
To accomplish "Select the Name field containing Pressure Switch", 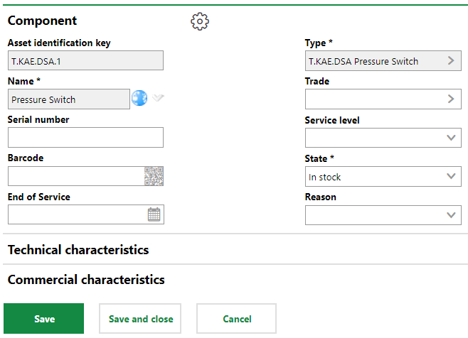I will coord(69,99).
